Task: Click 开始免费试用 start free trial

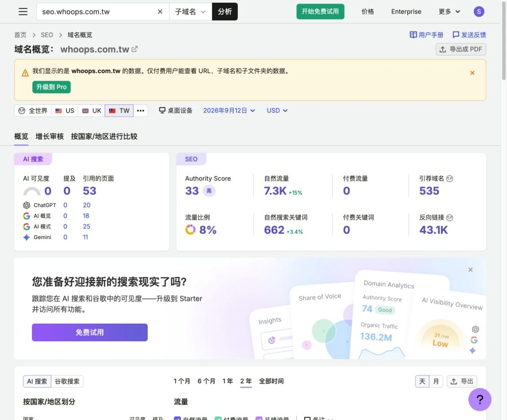Action: (320, 12)
